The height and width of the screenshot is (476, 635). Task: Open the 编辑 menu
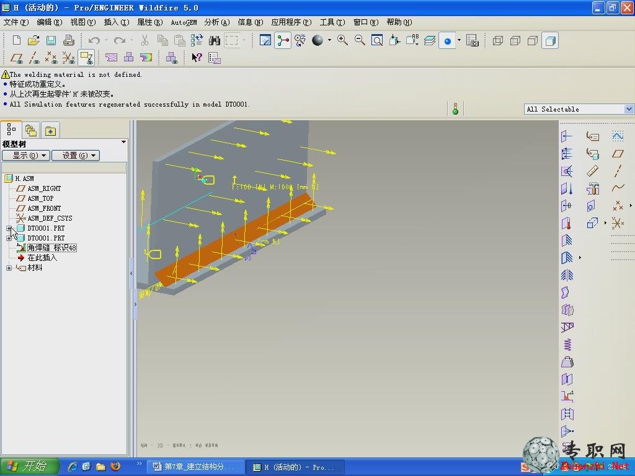tap(50, 22)
